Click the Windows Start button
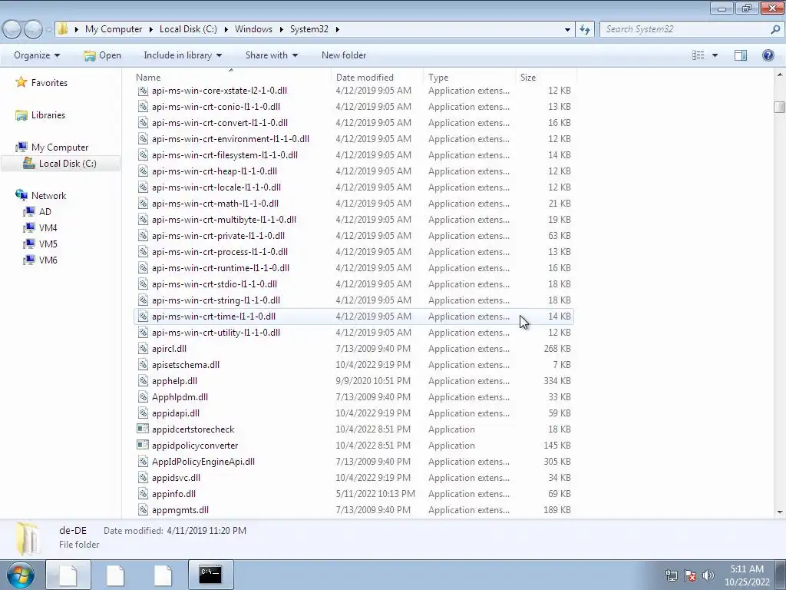This screenshot has height=590, width=786. (21, 575)
